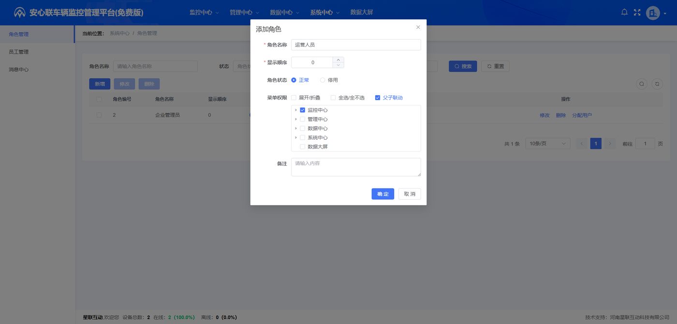The width and height of the screenshot is (677, 324).
Task: Open the 监控中心 top menu
Action: (x=204, y=13)
